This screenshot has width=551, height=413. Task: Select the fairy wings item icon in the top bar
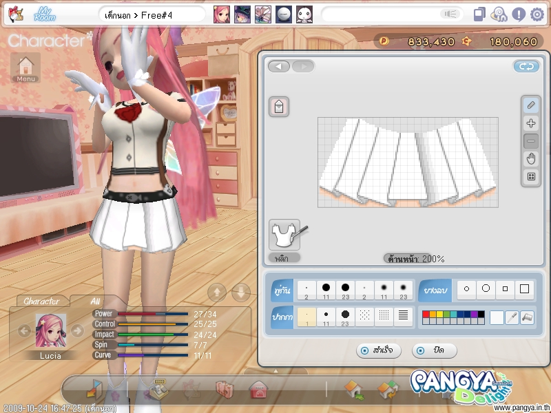coord(263,14)
